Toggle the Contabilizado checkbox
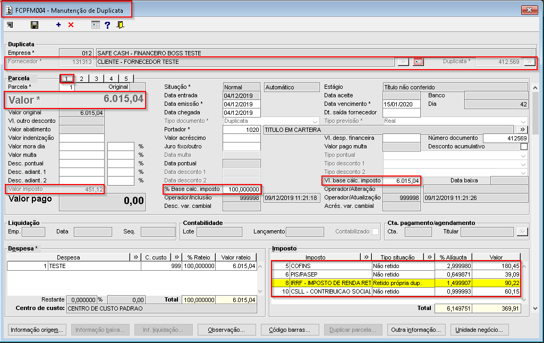This screenshot has height=343, width=544. [375, 231]
